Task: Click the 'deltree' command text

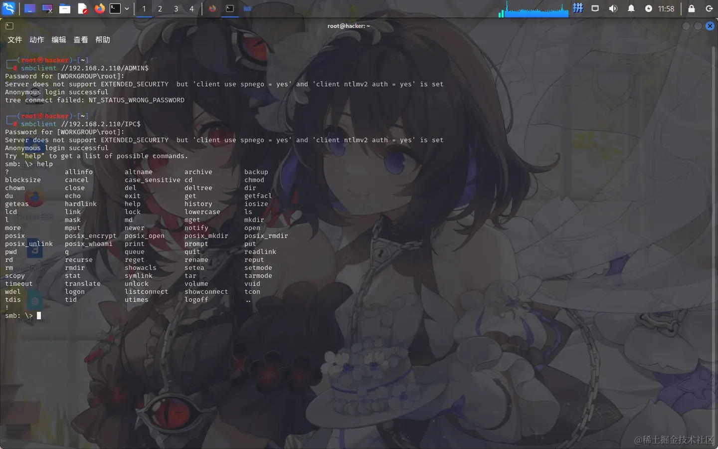Action: 198,188
